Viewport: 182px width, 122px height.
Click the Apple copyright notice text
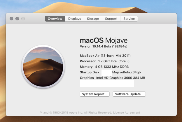point(76,112)
